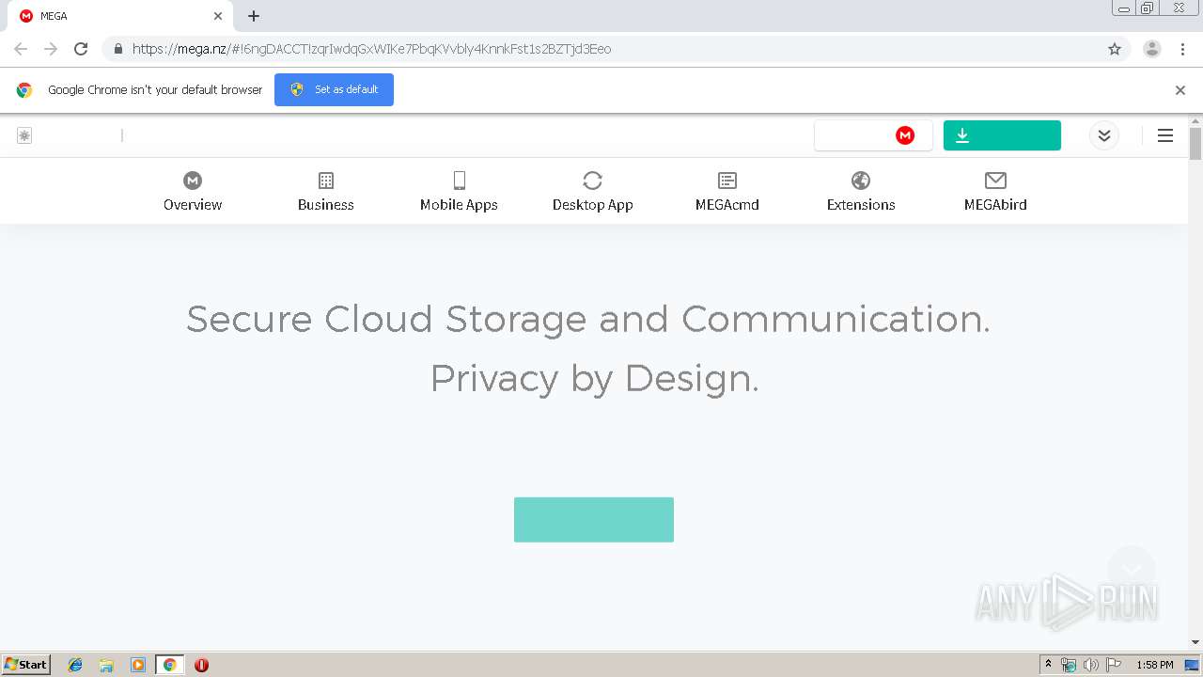Image resolution: width=1203 pixels, height=677 pixels.
Task: Click the scrollbar down arrow
Action: coord(1195,642)
